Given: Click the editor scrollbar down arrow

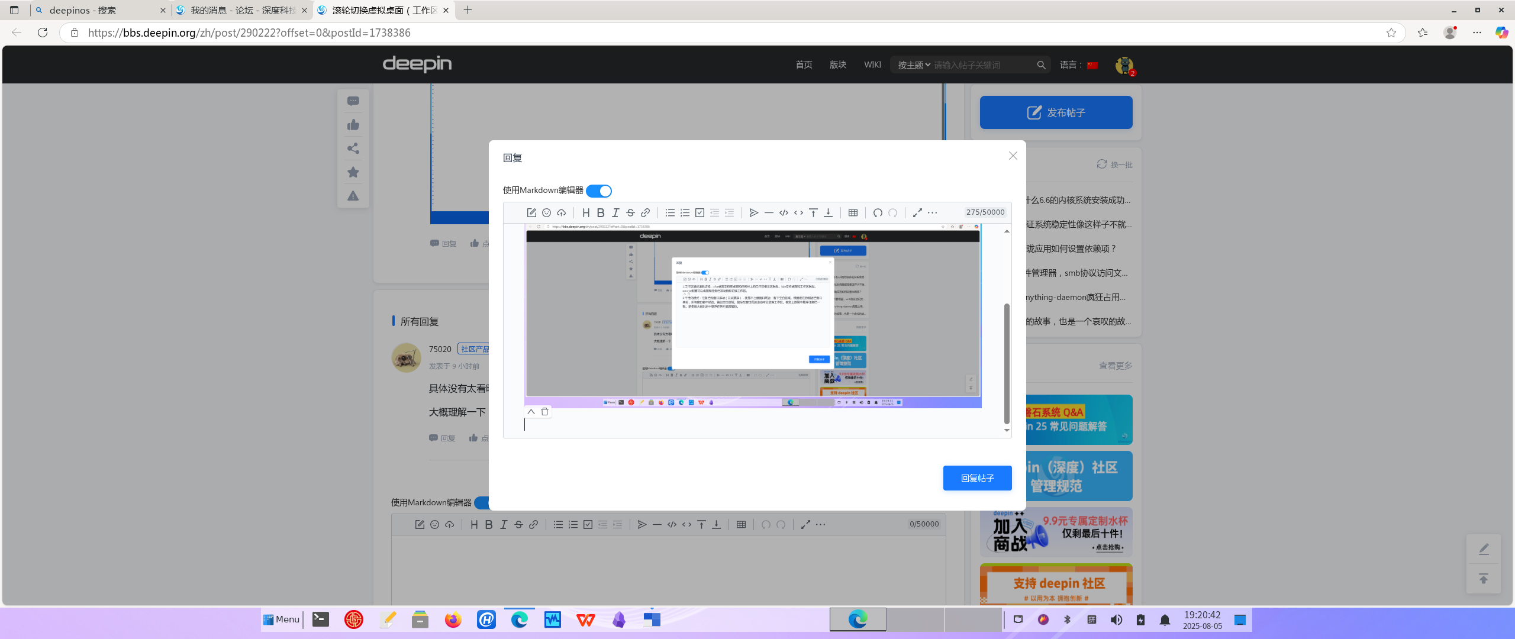Looking at the screenshot, I should pos(1007,431).
